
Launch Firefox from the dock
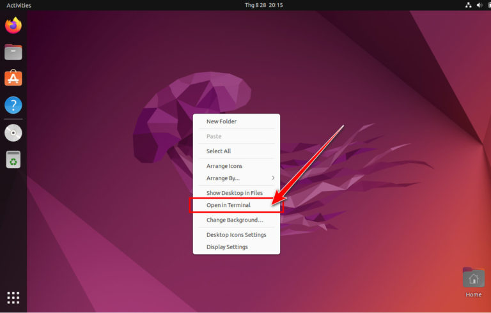[x=13, y=26]
